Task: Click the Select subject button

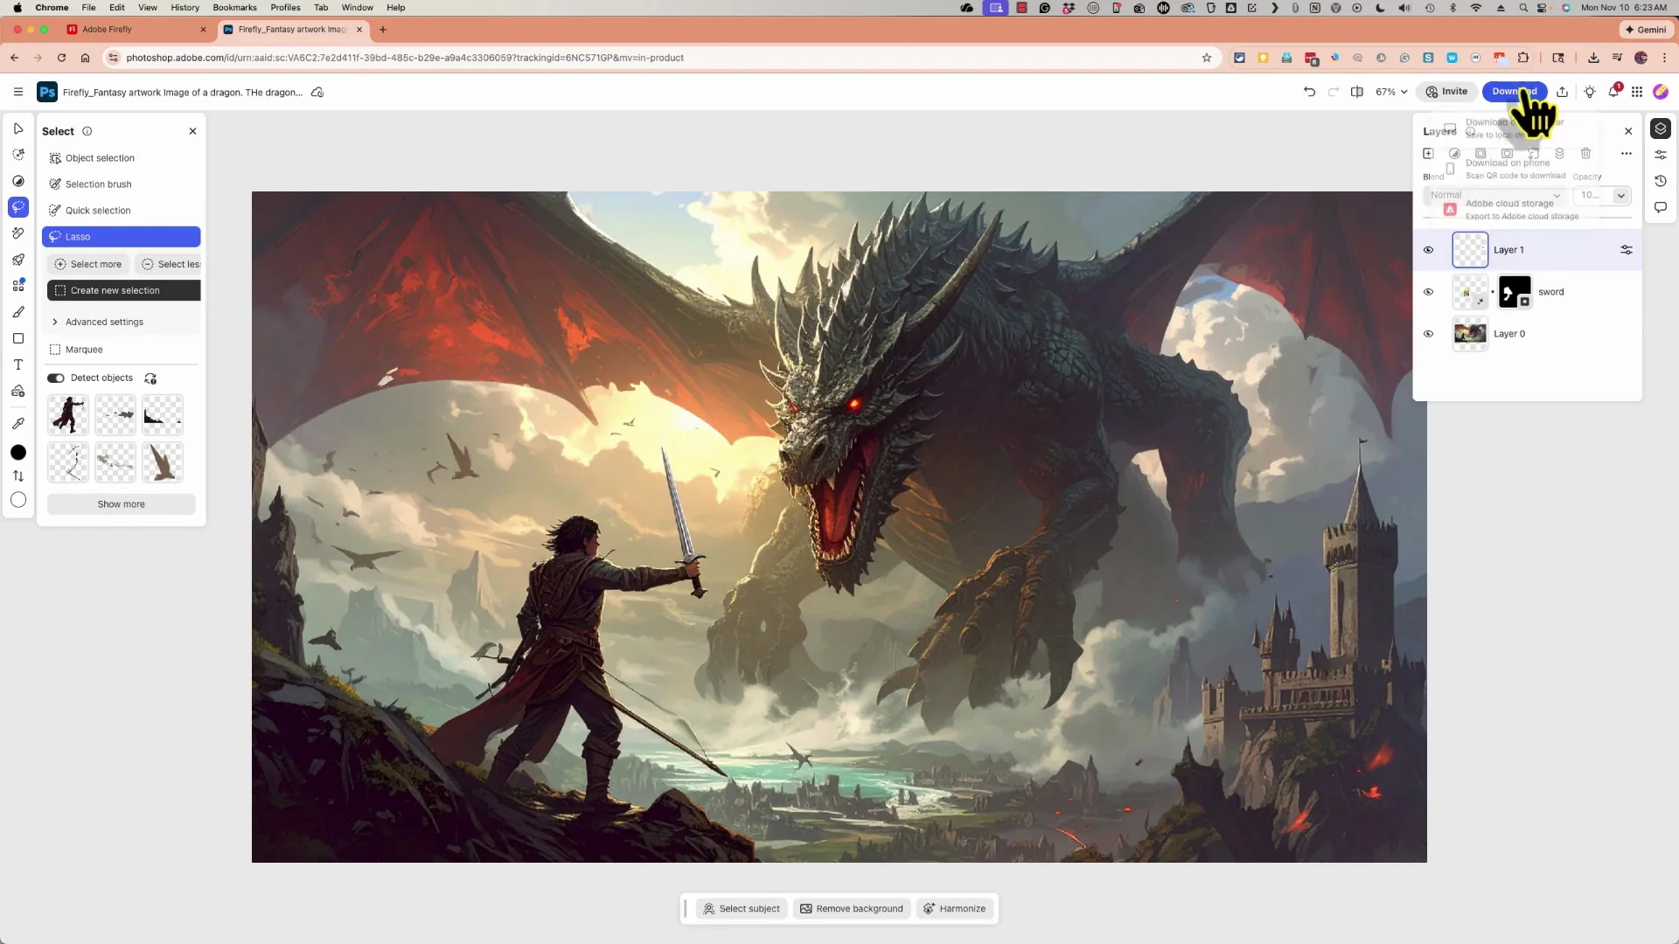Action: tap(741, 908)
